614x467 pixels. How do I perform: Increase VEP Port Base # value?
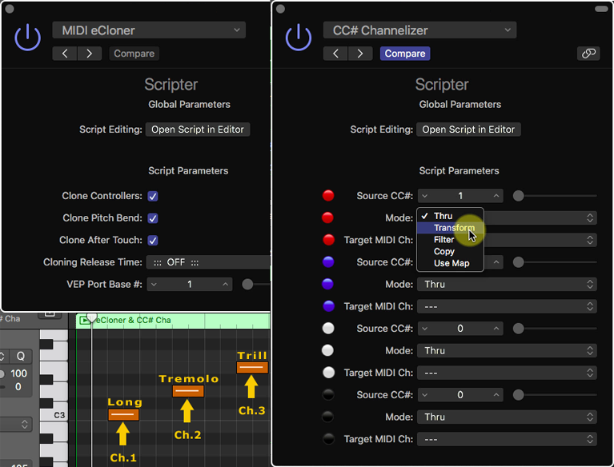point(225,285)
